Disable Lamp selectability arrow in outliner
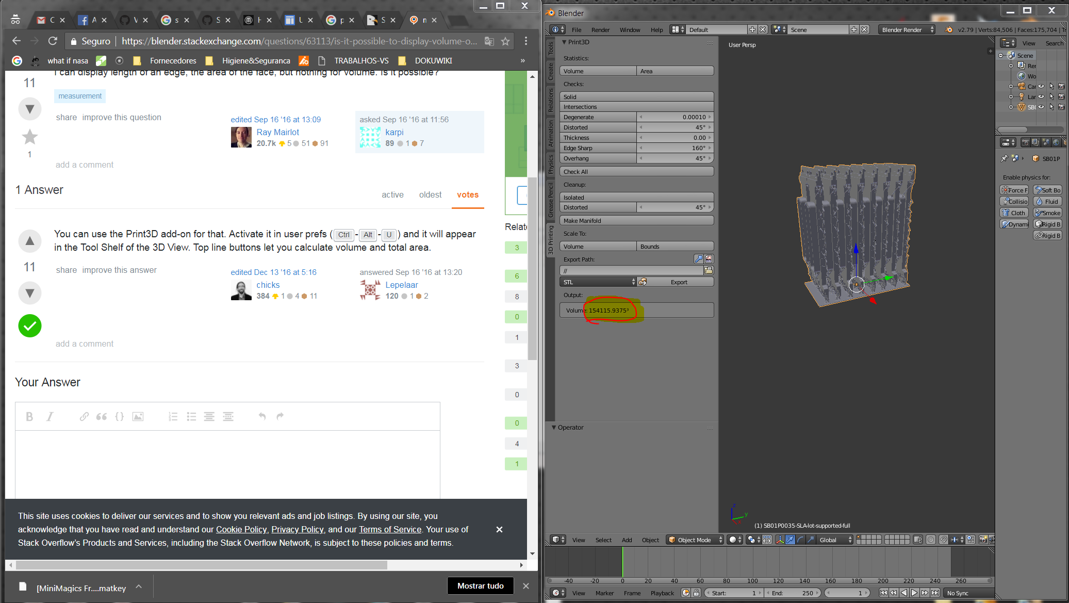1069x603 pixels. click(x=1052, y=96)
